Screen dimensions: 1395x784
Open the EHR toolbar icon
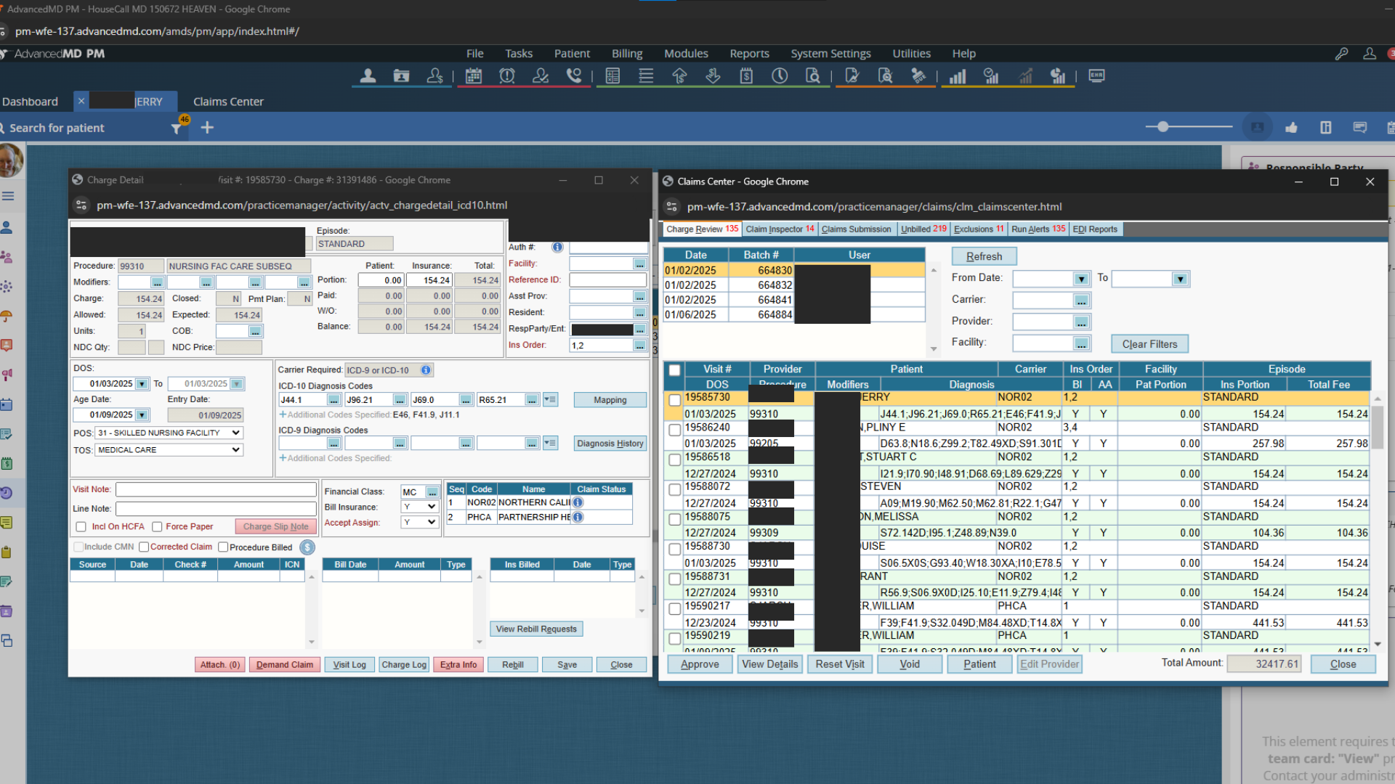(1096, 76)
